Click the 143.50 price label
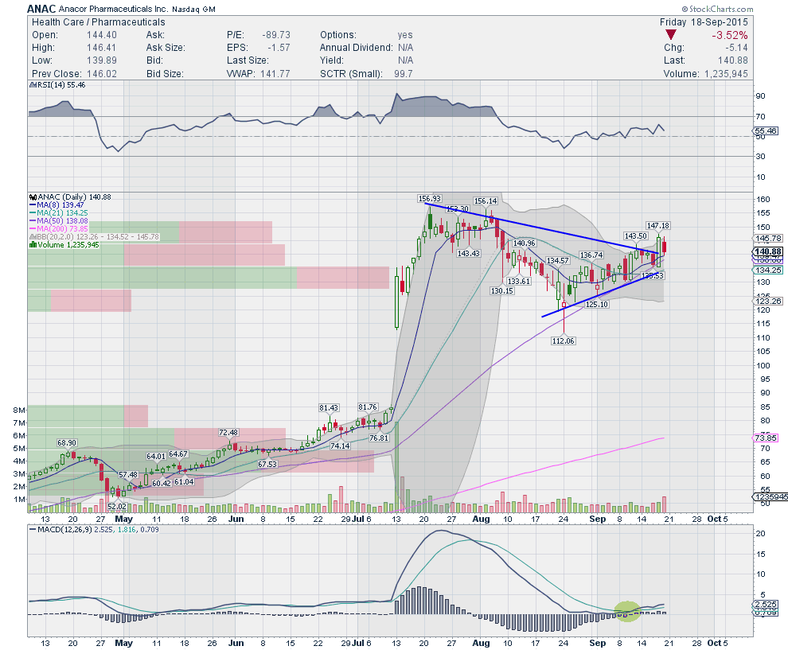The height and width of the screenshot is (650, 788). click(x=635, y=235)
